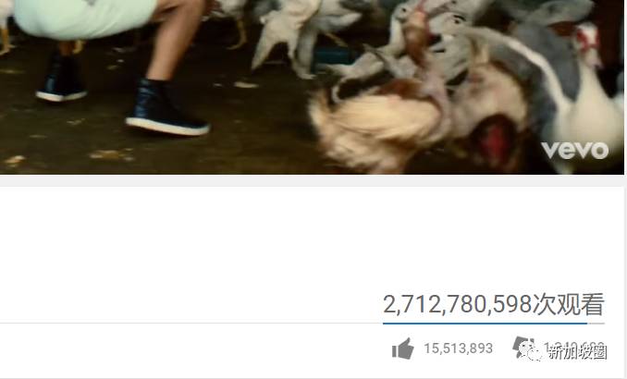Click the grey strip below the video
The height and width of the screenshot is (379, 627).
click(312, 180)
